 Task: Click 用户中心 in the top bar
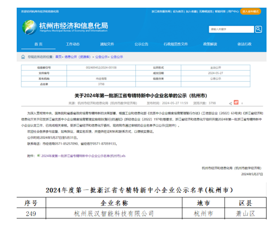point(233,11)
